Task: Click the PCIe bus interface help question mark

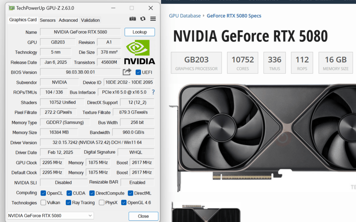Action: tap(153, 92)
